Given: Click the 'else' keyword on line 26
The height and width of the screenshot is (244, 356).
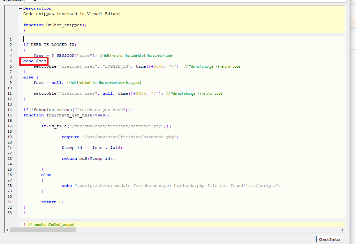Looking at the screenshot, I should pyautogui.click(x=46, y=175).
